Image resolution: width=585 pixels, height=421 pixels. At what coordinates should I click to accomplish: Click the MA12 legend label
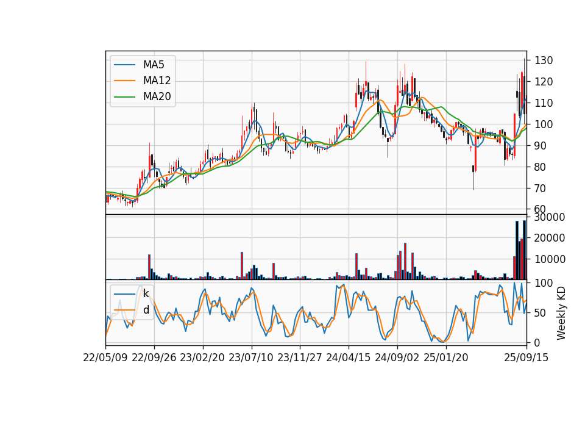[x=157, y=81]
